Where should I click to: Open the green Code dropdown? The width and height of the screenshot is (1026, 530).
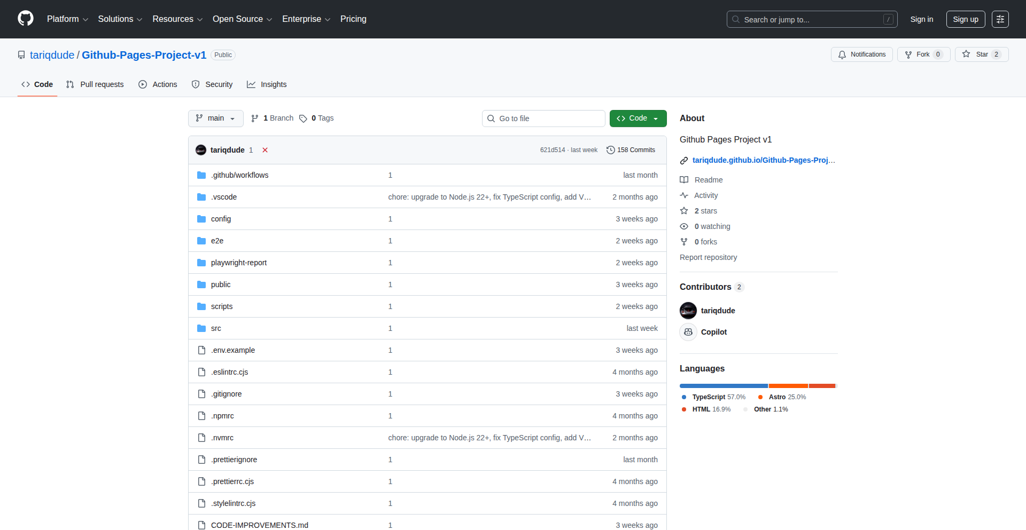pyautogui.click(x=638, y=118)
